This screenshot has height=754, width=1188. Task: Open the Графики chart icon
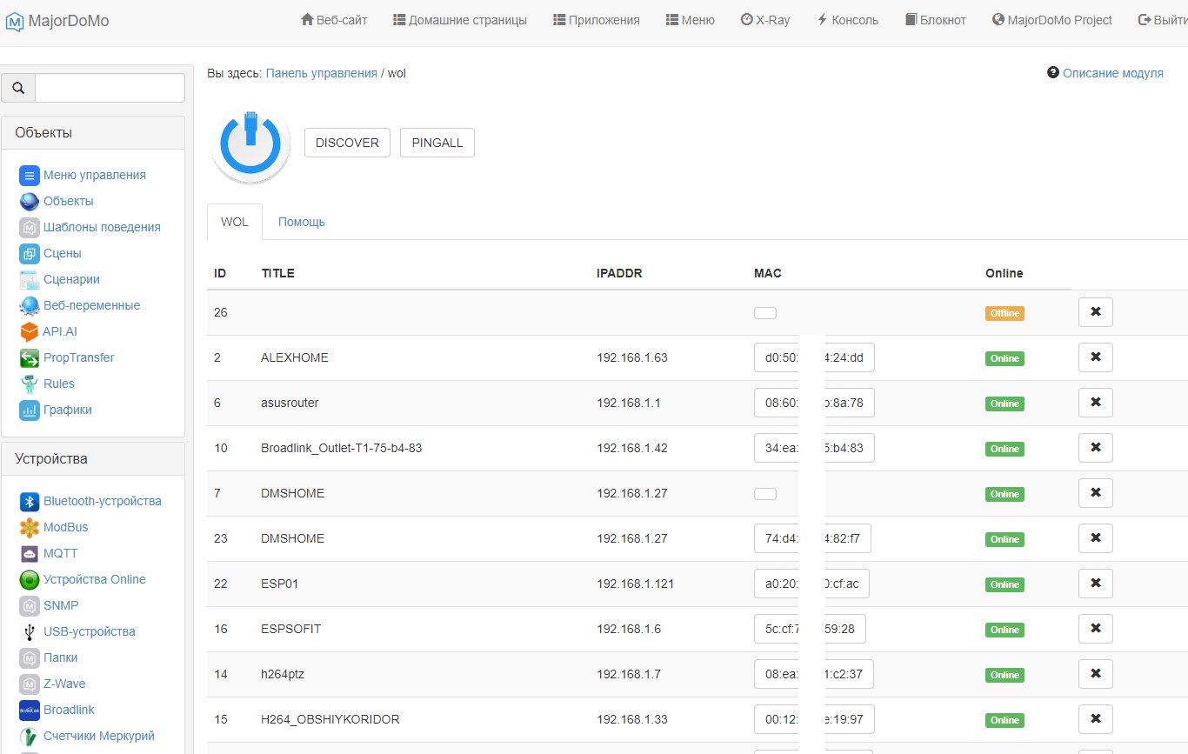(30, 410)
